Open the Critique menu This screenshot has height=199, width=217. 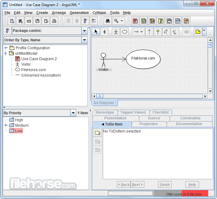(99, 13)
